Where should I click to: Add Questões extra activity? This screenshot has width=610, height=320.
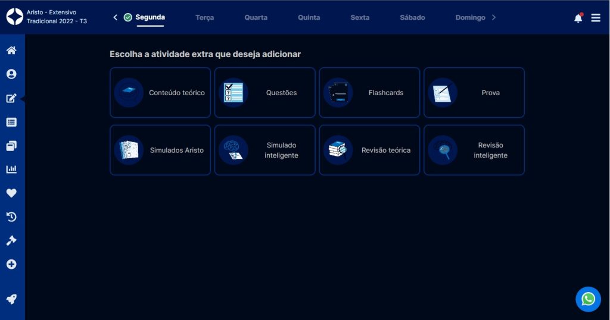[264, 93]
